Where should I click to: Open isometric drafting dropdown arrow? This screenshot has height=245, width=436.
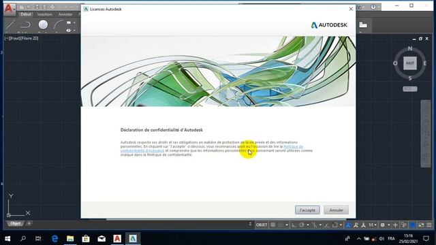click(320, 225)
